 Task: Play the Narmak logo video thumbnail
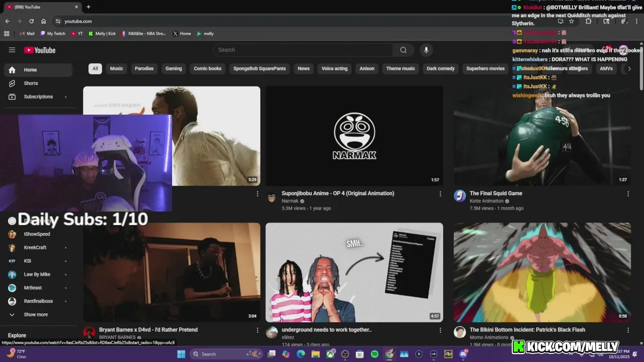coord(354,136)
